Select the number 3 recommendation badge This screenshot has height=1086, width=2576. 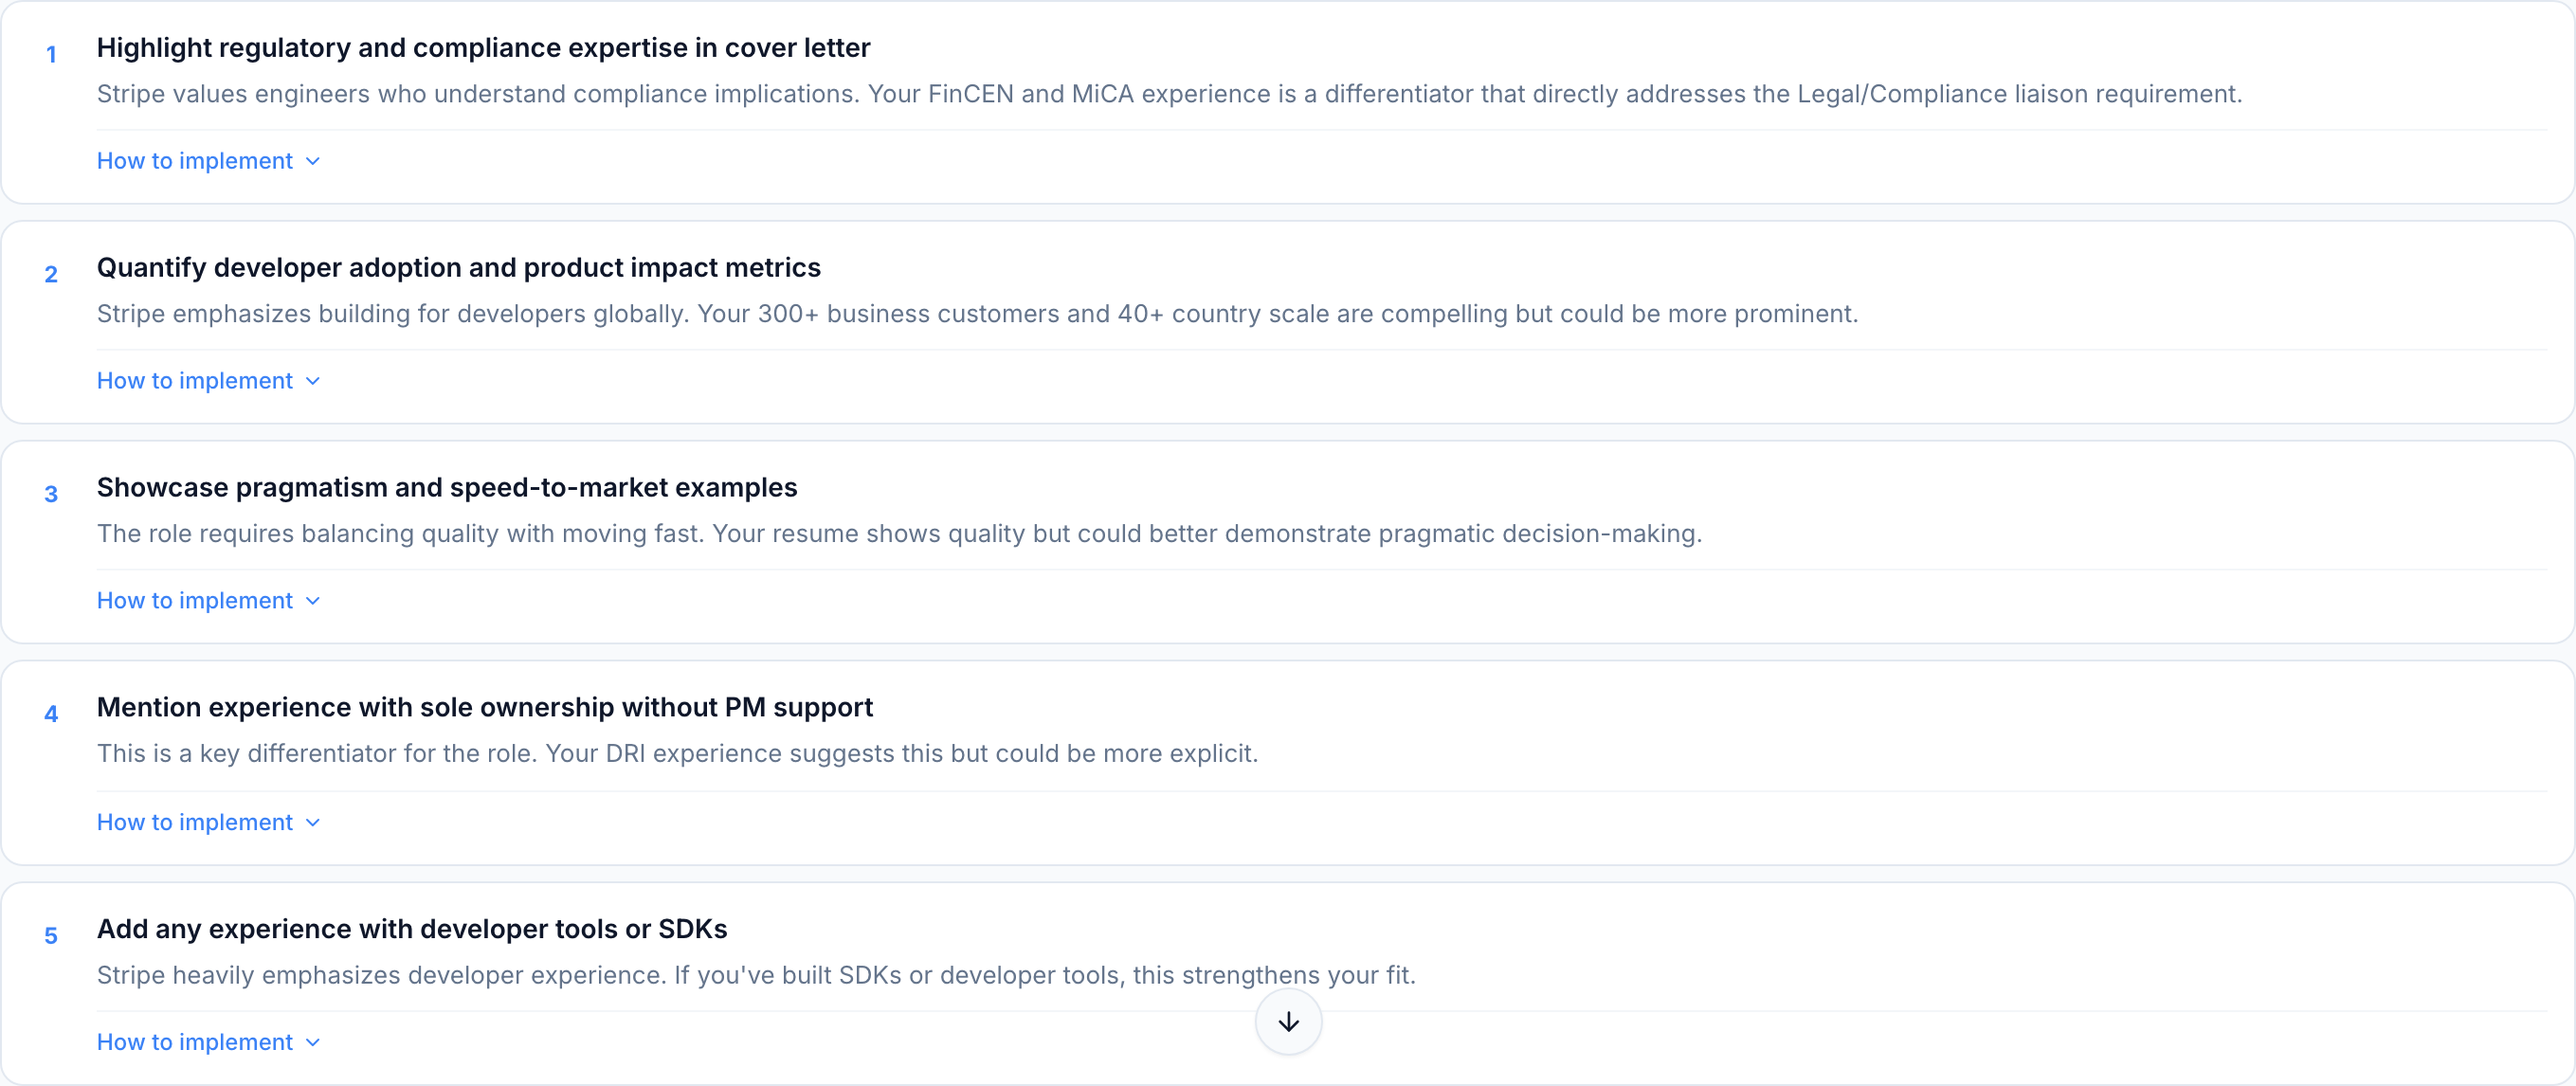click(x=51, y=494)
